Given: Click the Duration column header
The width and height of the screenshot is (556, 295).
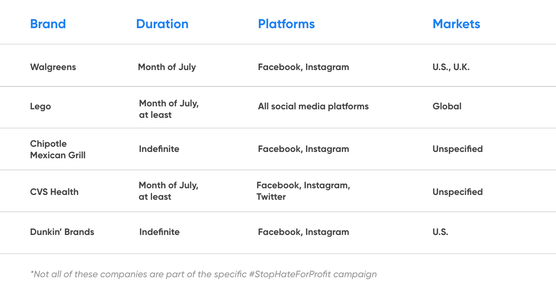Looking at the screenshot, I should click(x=162, y=24).
